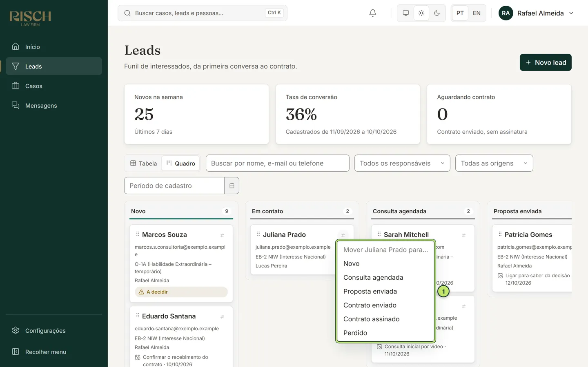588x367 pixels.
Task: Open the calendar picker icon
Action: point(232,186)
